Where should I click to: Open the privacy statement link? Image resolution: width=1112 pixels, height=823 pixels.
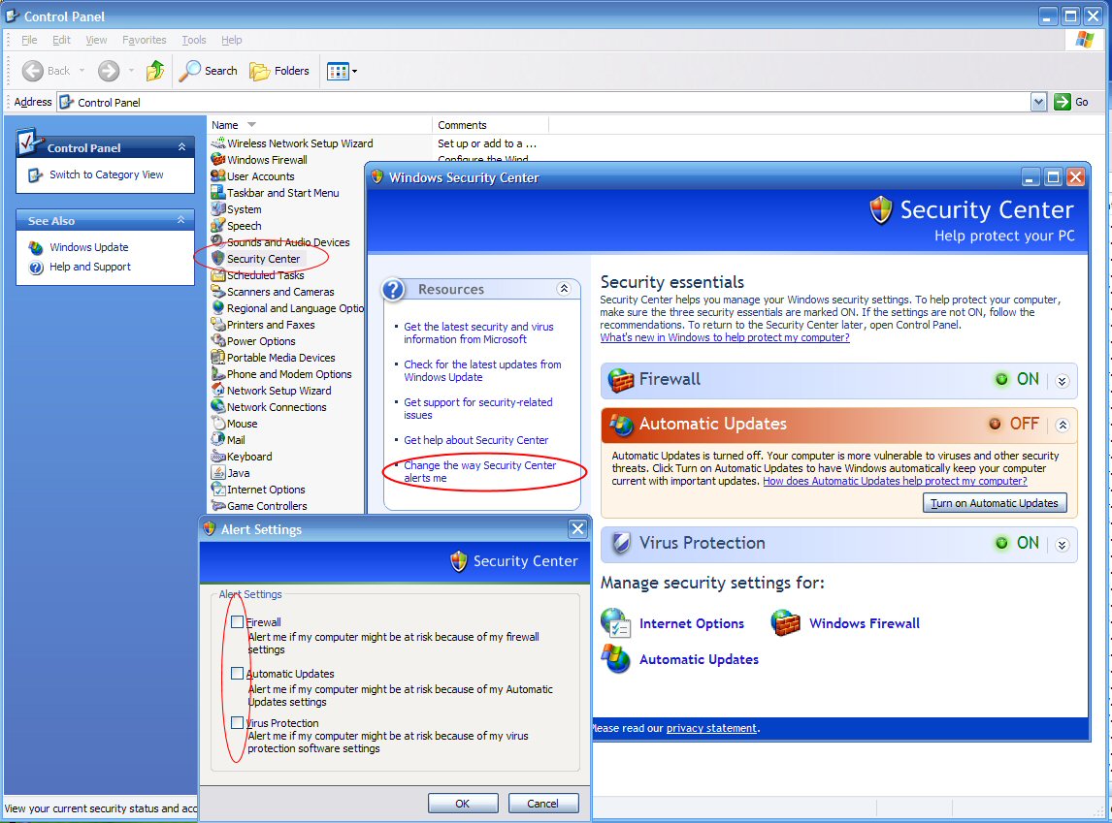711,728
